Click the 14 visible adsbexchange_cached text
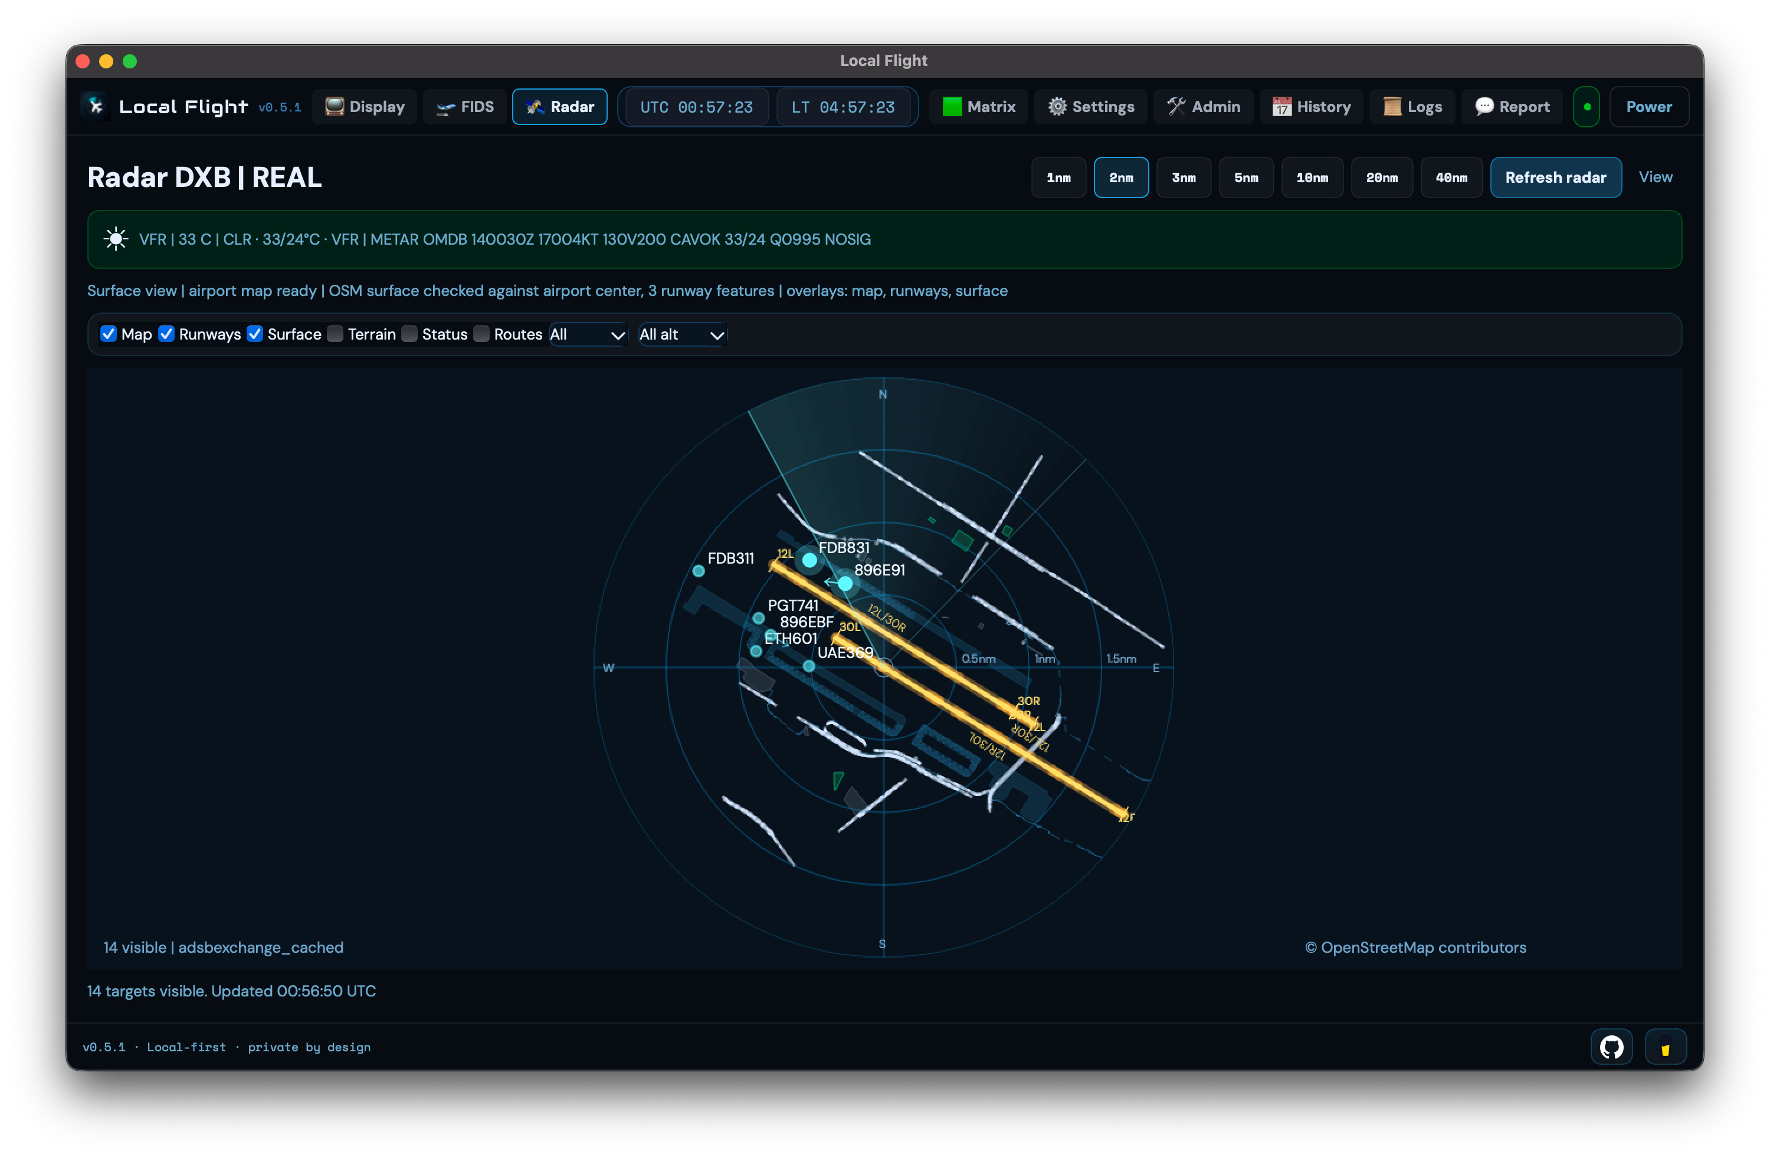1770x1158 pixels. (x=224, y=948)
